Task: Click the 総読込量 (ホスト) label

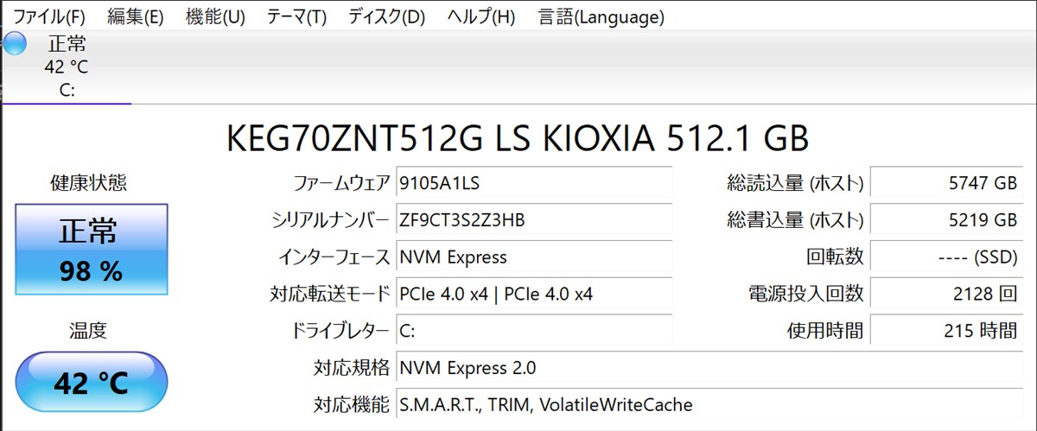Action: click(796, 183)
